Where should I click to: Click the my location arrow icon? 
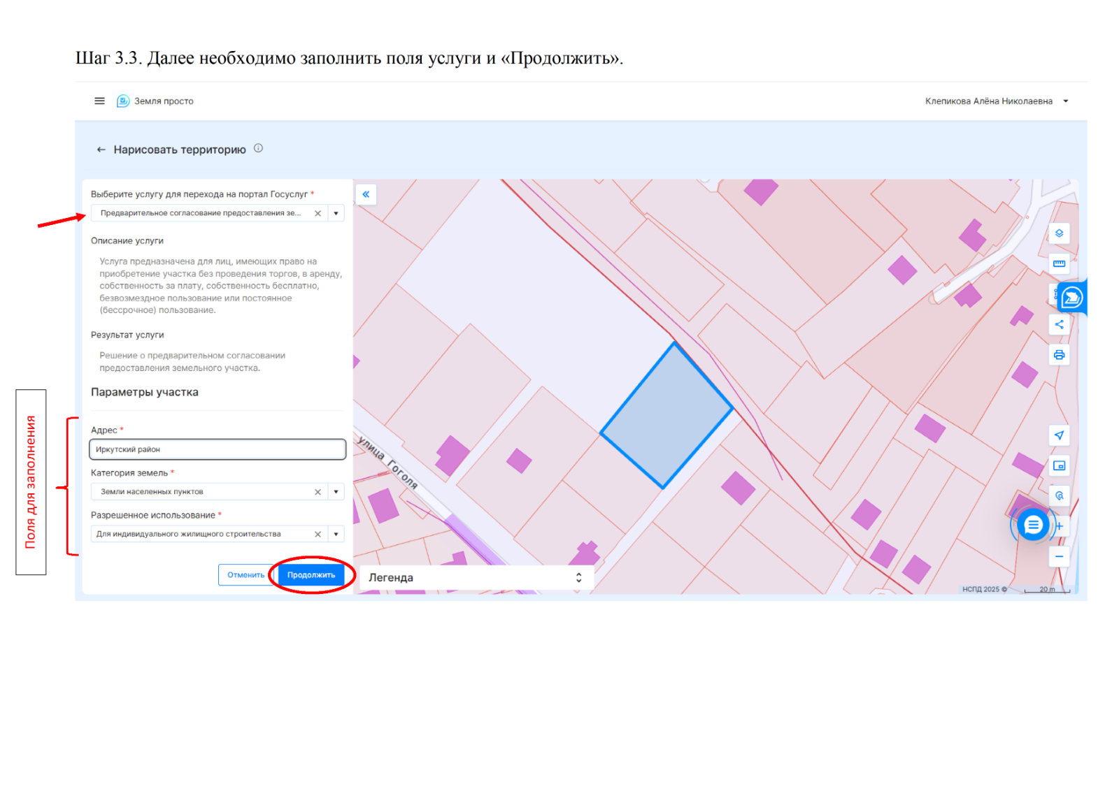click(x=1059, y=435)
